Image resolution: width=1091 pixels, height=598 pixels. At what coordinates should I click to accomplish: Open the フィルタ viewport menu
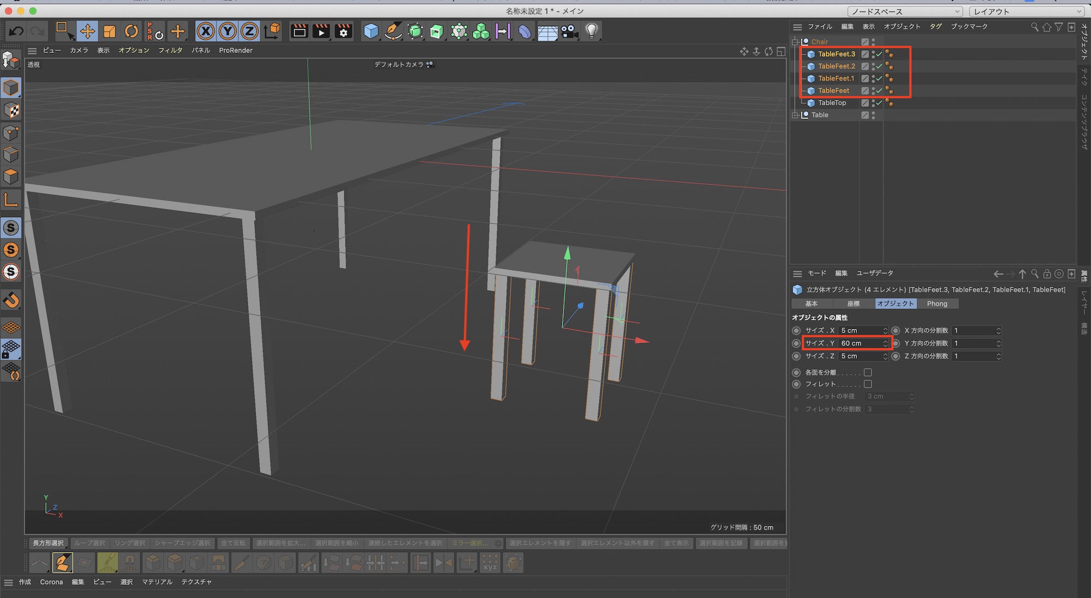(x=170, y=50)
